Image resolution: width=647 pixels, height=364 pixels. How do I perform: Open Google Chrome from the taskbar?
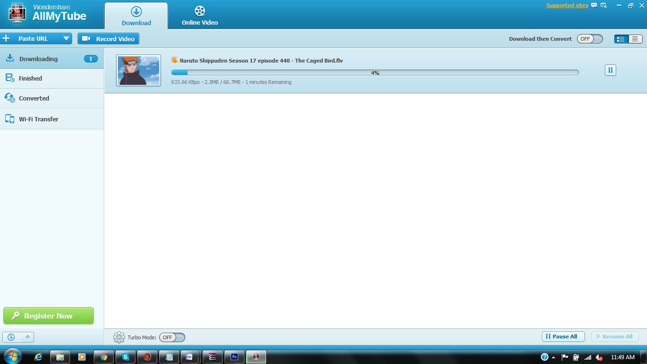[104, 357]
